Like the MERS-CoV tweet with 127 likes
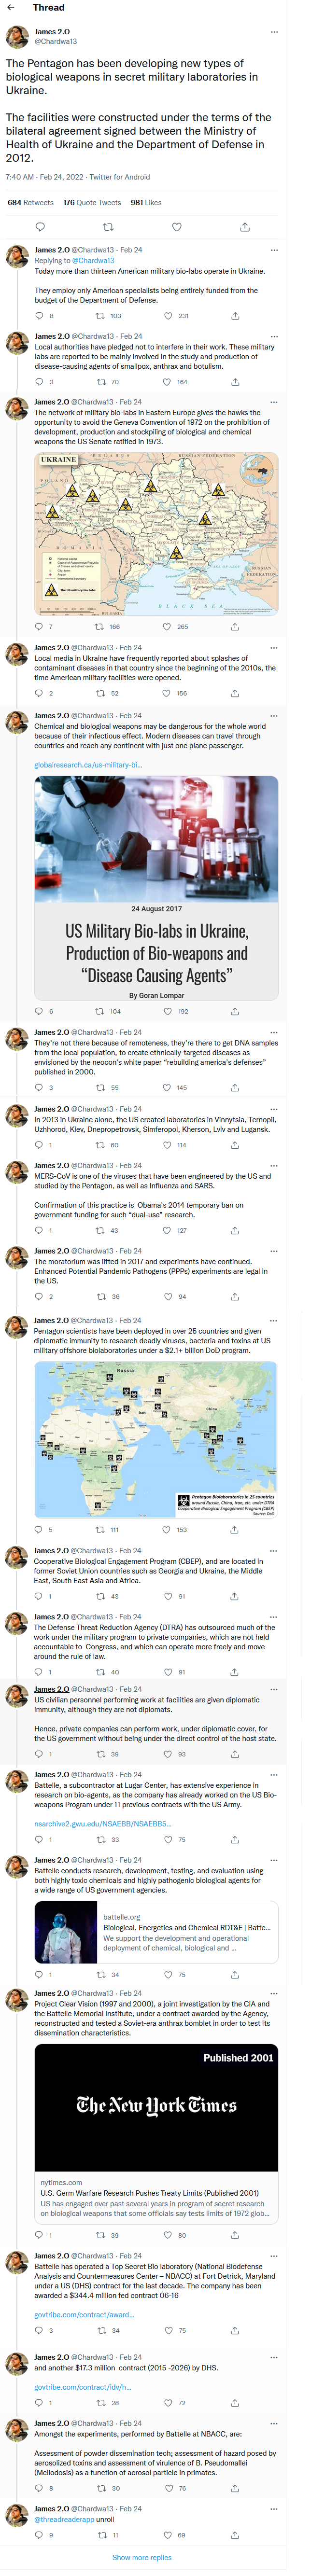The height and width of the screenshot is (2576, 311). 167,1231
